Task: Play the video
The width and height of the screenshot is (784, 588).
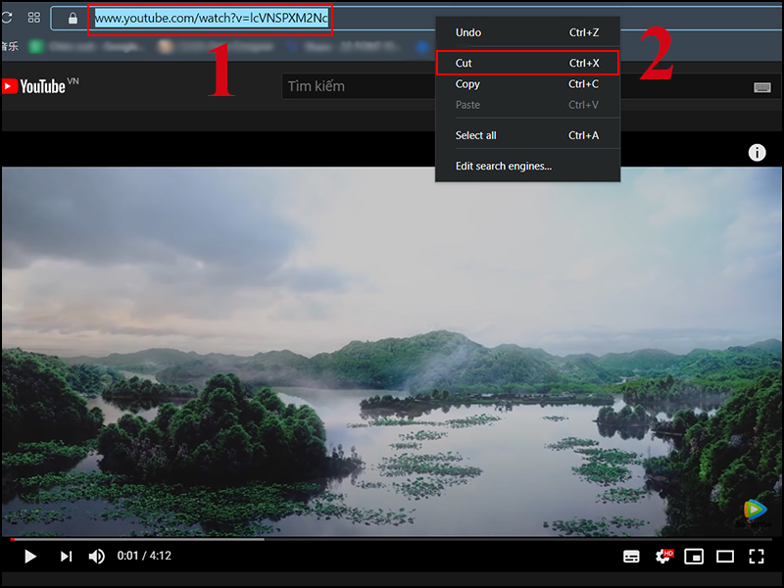Action: pyautogui.click(x=29, y=557)
